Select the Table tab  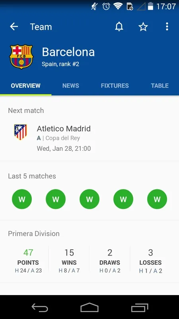(160, 86)
